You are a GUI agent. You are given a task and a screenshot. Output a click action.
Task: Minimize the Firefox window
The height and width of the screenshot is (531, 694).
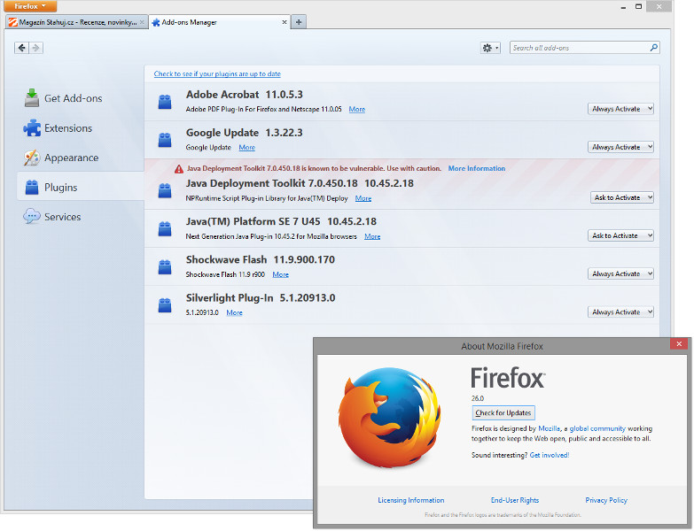[x=623, y=6]
